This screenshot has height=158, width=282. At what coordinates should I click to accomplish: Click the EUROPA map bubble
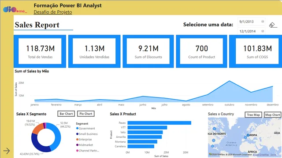pyautogui.click(x=248, y=135)
